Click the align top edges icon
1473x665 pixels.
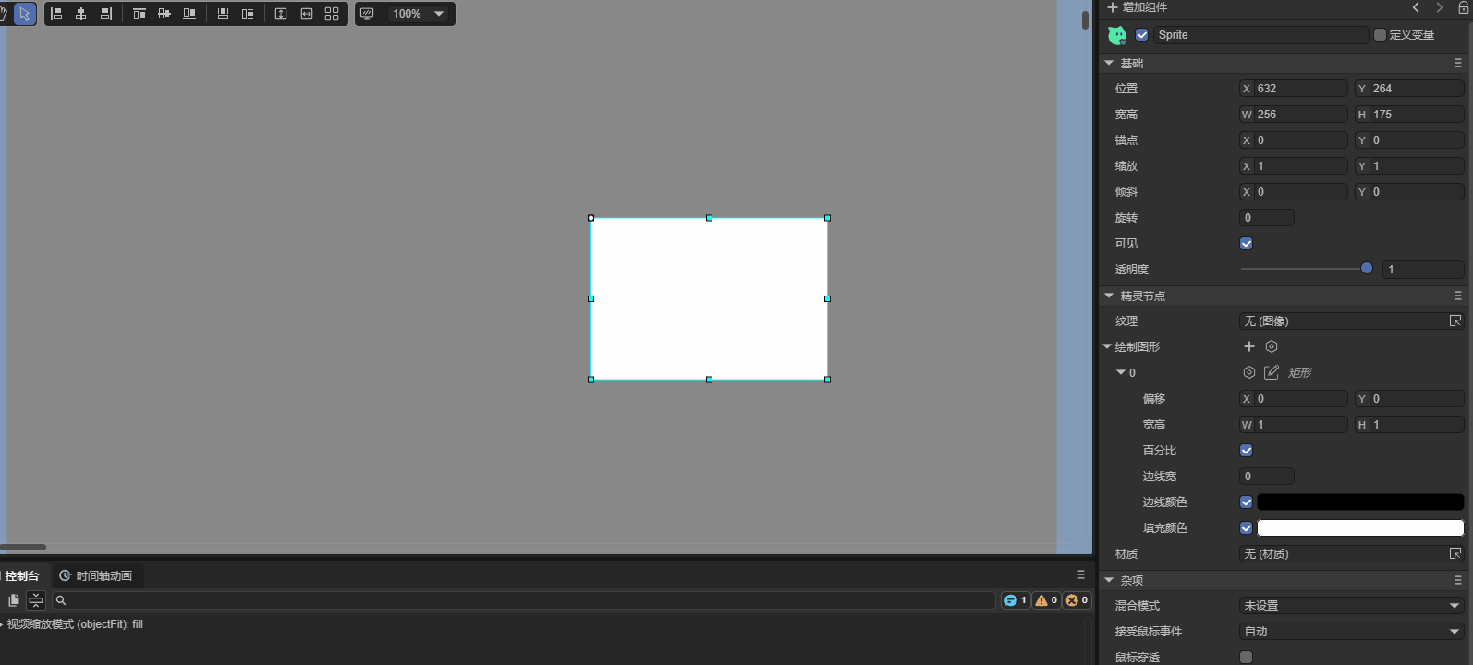[140, 14]
